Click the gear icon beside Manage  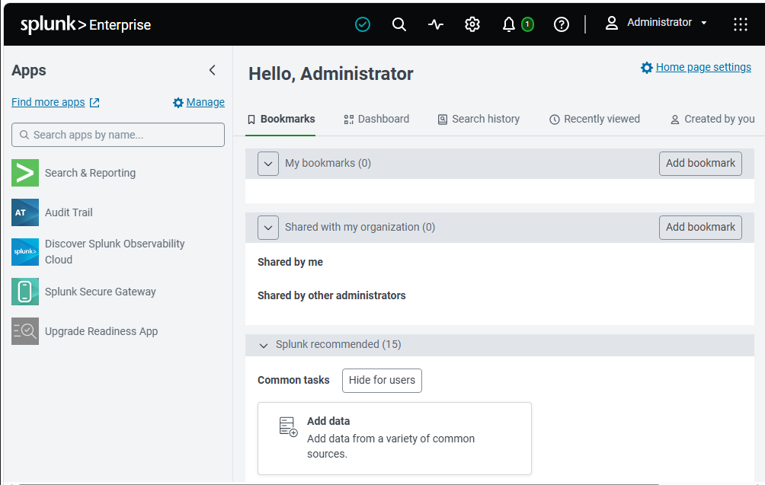178,102
